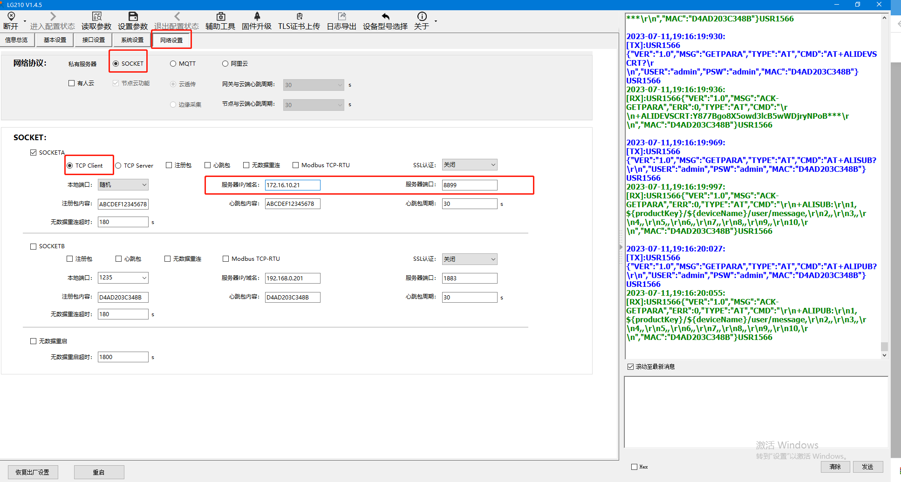The width and height of the screenshot is (901, 482).
Task: Enable SOCKETA Modbus TCP-RTU checkbox
Action: [295, 165]
